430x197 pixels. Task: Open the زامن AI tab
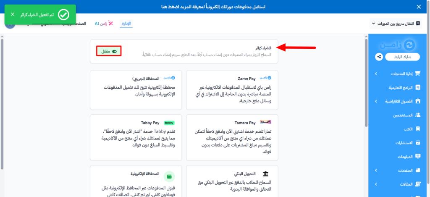click(x=104, y=24)
